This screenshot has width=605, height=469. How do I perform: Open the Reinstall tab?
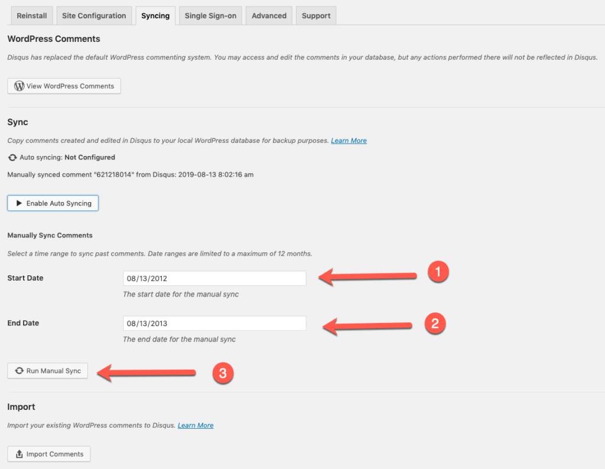[x=32, y=16]
